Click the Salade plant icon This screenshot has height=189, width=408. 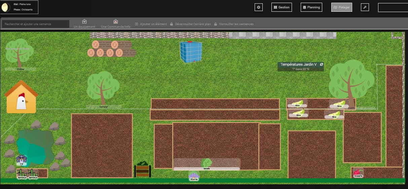point(207,163)
